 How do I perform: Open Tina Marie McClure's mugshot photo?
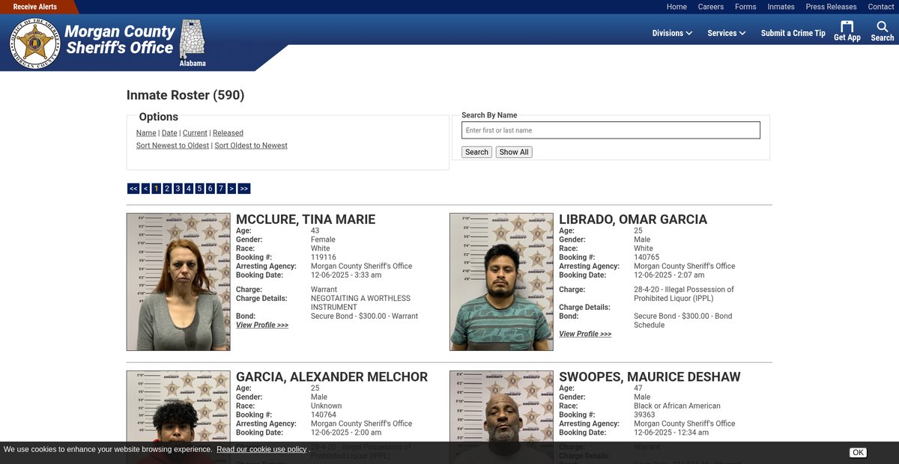(178, 282)
